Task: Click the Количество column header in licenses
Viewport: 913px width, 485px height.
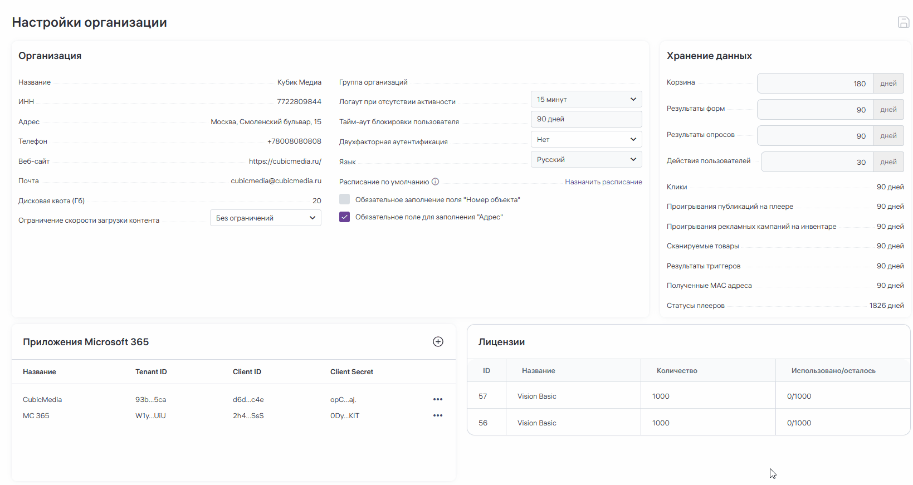Action: point(677,371)
